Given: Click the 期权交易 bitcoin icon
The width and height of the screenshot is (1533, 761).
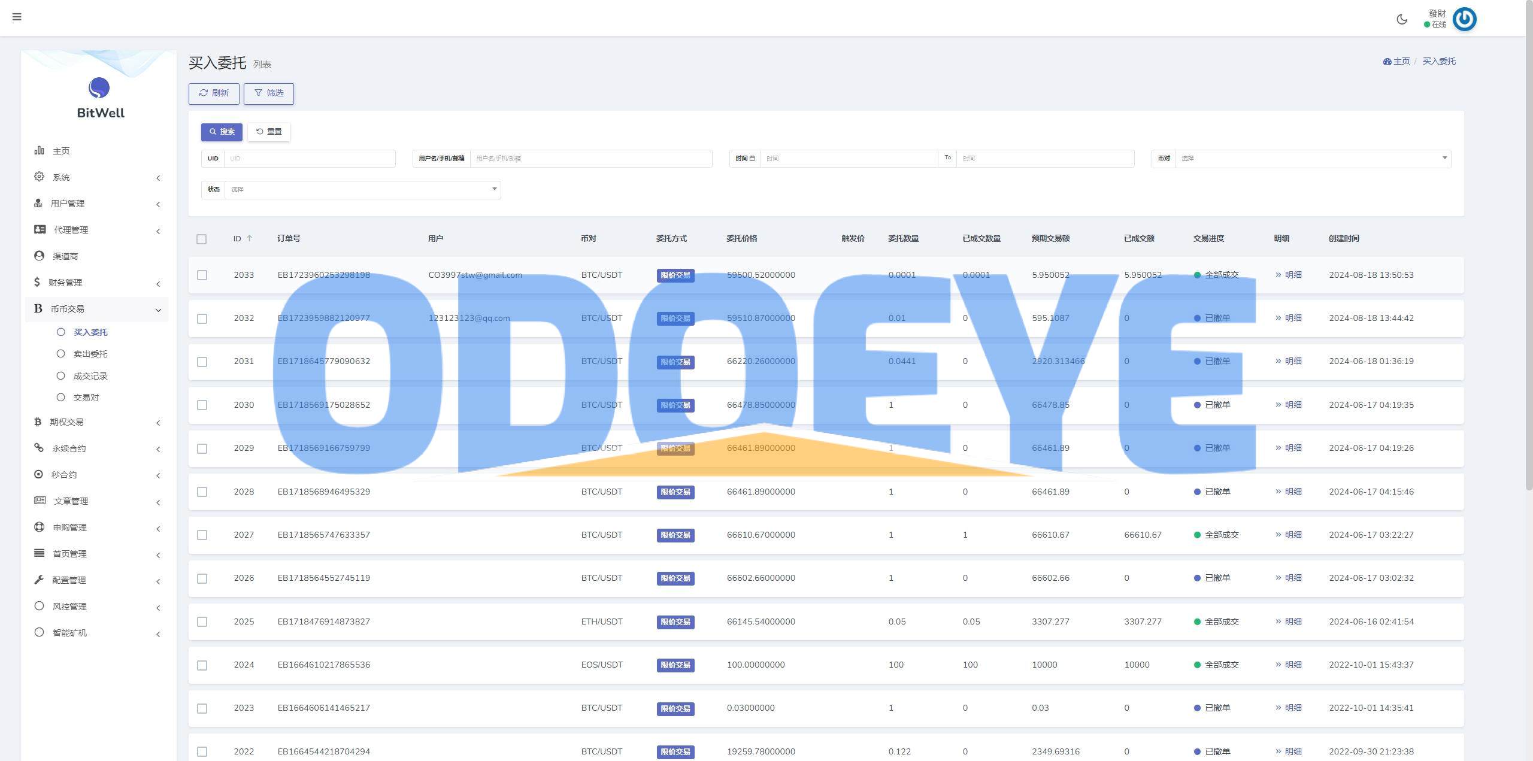Looking at the screenshot, I should pyautogui.click(x=38, y=422).
